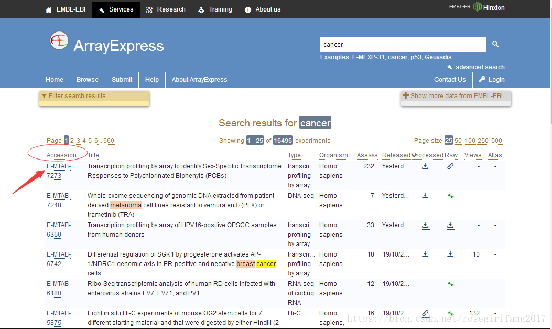552x329 pixels.
Task: Click the ArrayExpress logo icon
Action: click(59, 41)
